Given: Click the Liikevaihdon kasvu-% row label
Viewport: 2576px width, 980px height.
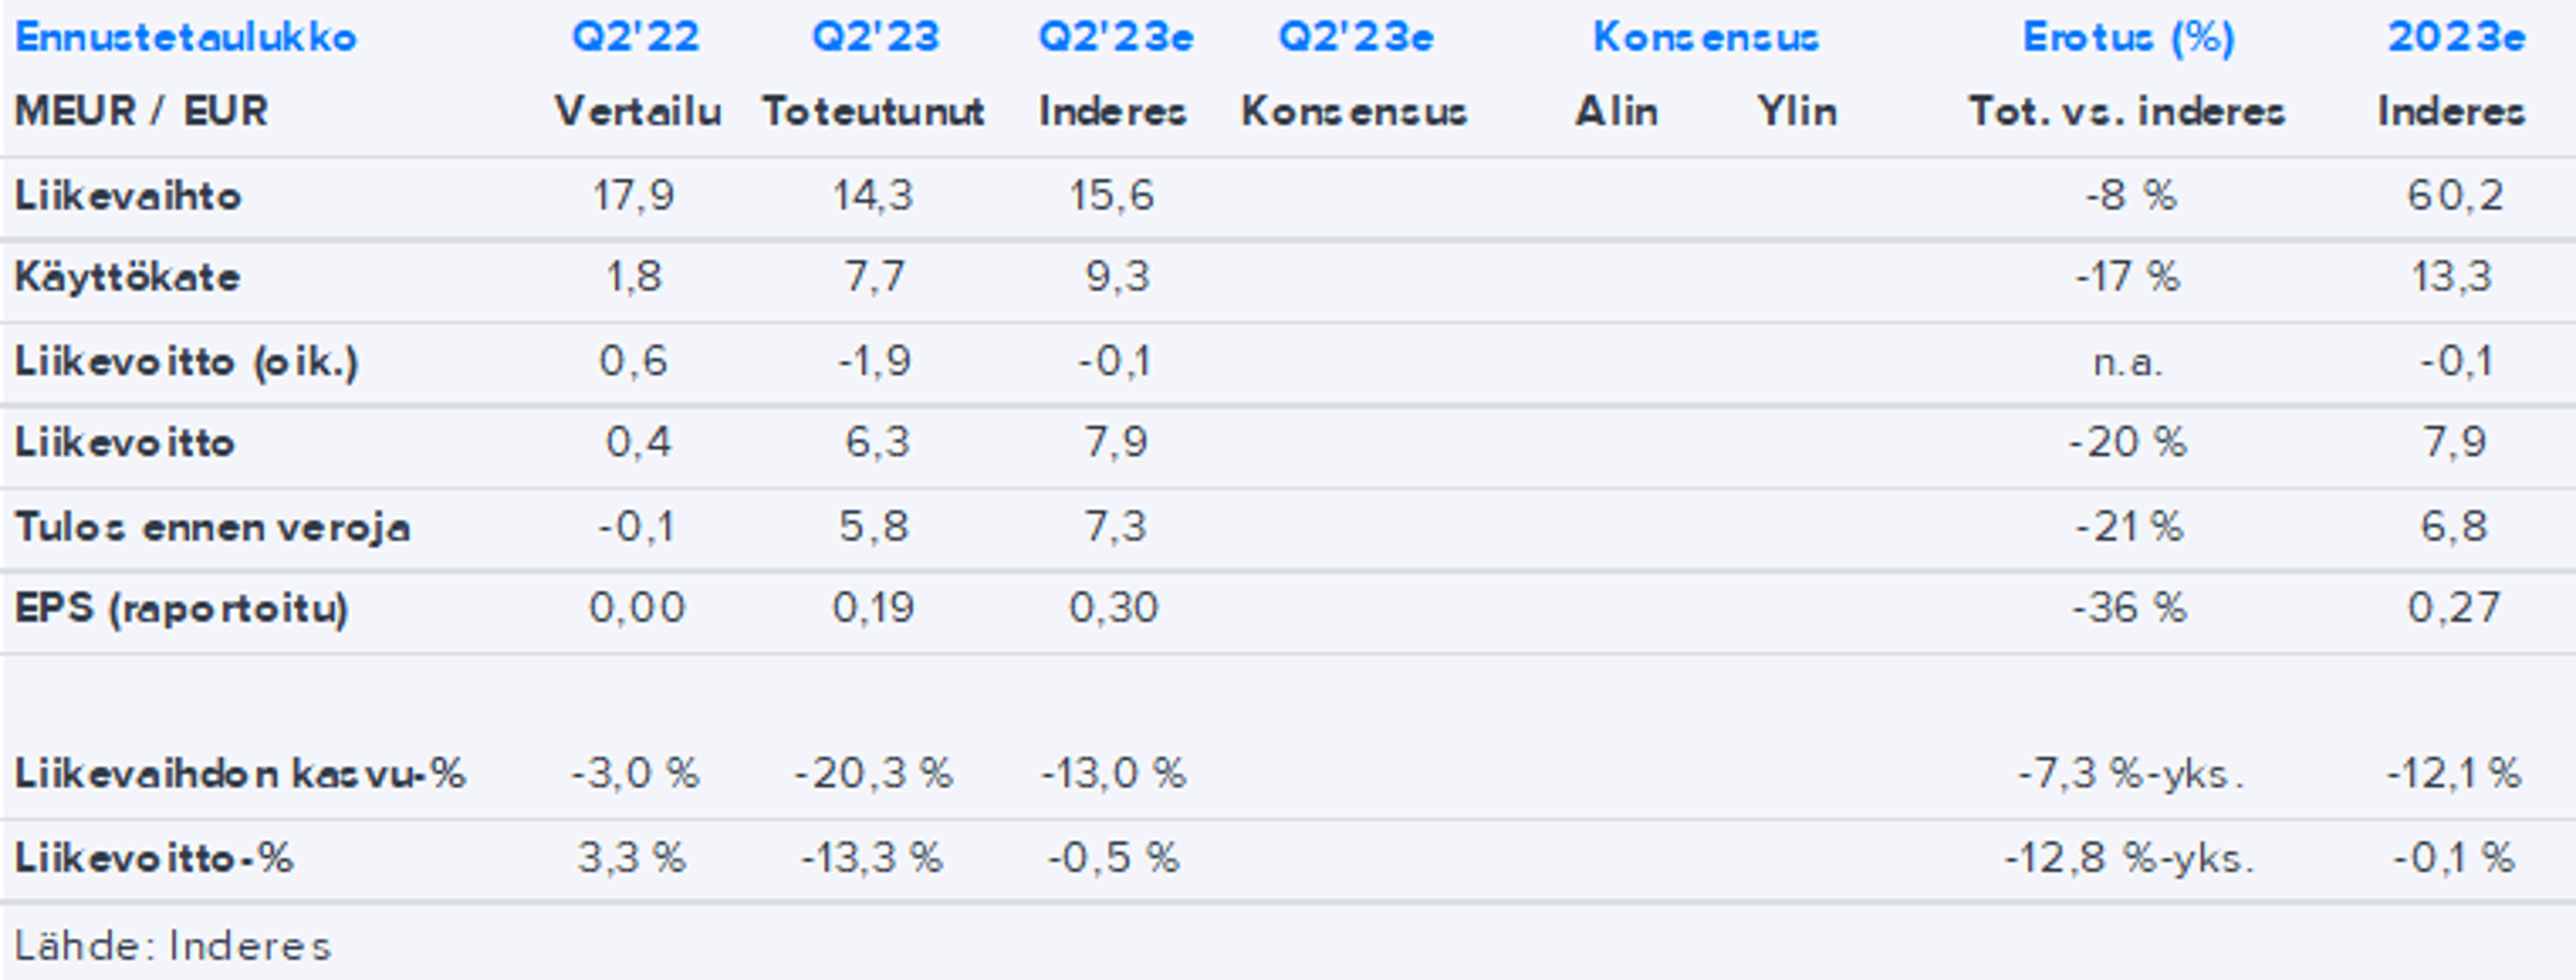Looking at the screenshot, I should tap(240, 773).
